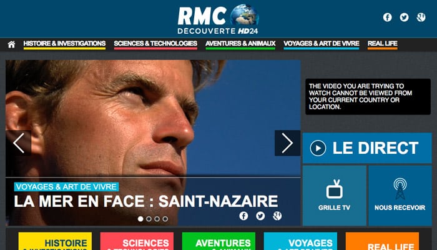
Task: Go to the home page via house icon
Action: [x=11, y=44]
